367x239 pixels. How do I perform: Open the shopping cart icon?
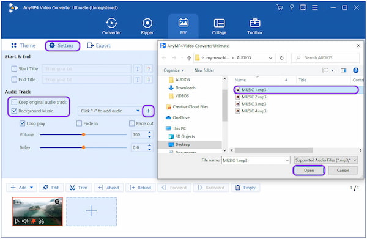pyautogui.click(x=280, y=8)
